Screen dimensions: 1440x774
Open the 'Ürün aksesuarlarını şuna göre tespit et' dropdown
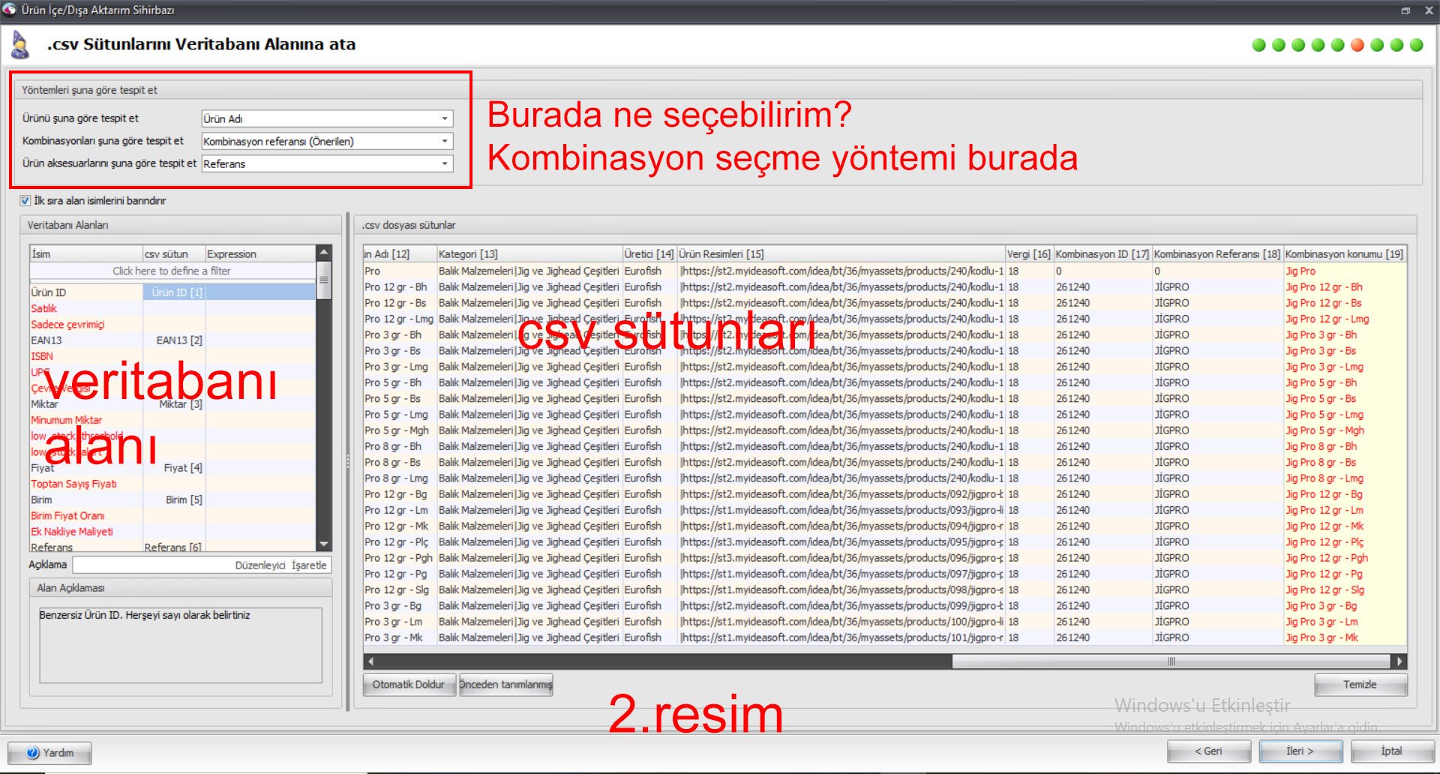point(445,163)
